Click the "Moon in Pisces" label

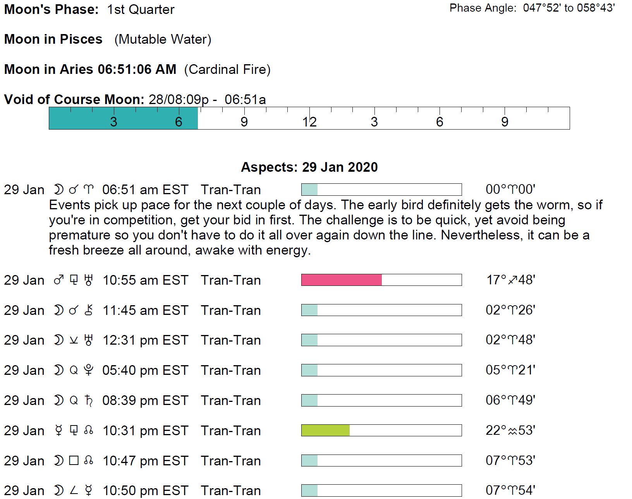point(53,39)
